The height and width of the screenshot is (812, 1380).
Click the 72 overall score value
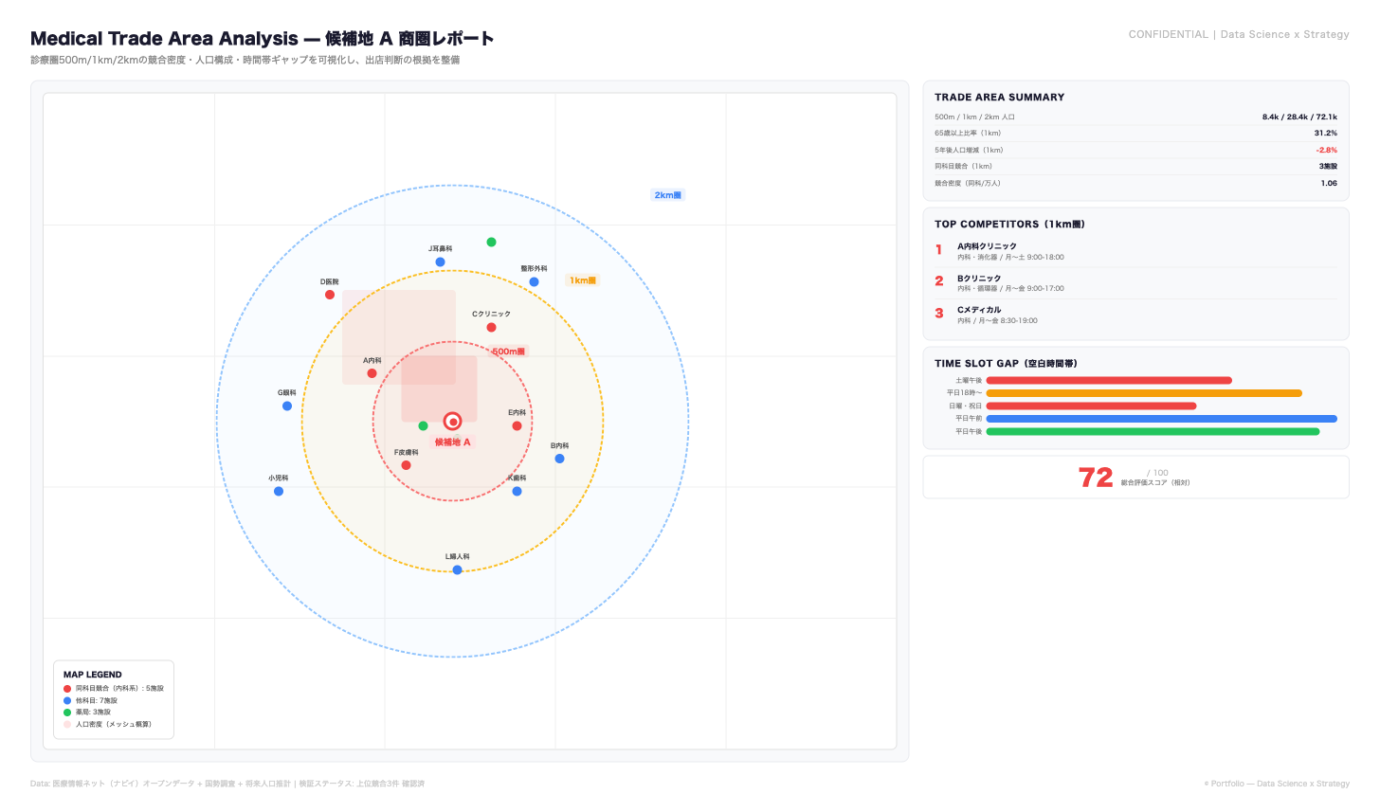[1096, 478]
